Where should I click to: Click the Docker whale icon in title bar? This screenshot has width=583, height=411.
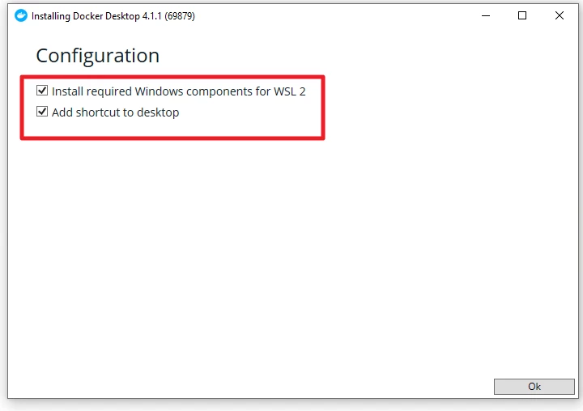click(21, 15)
